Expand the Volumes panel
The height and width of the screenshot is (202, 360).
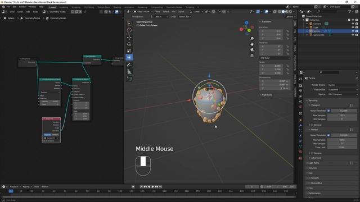[x=313, y=168]
